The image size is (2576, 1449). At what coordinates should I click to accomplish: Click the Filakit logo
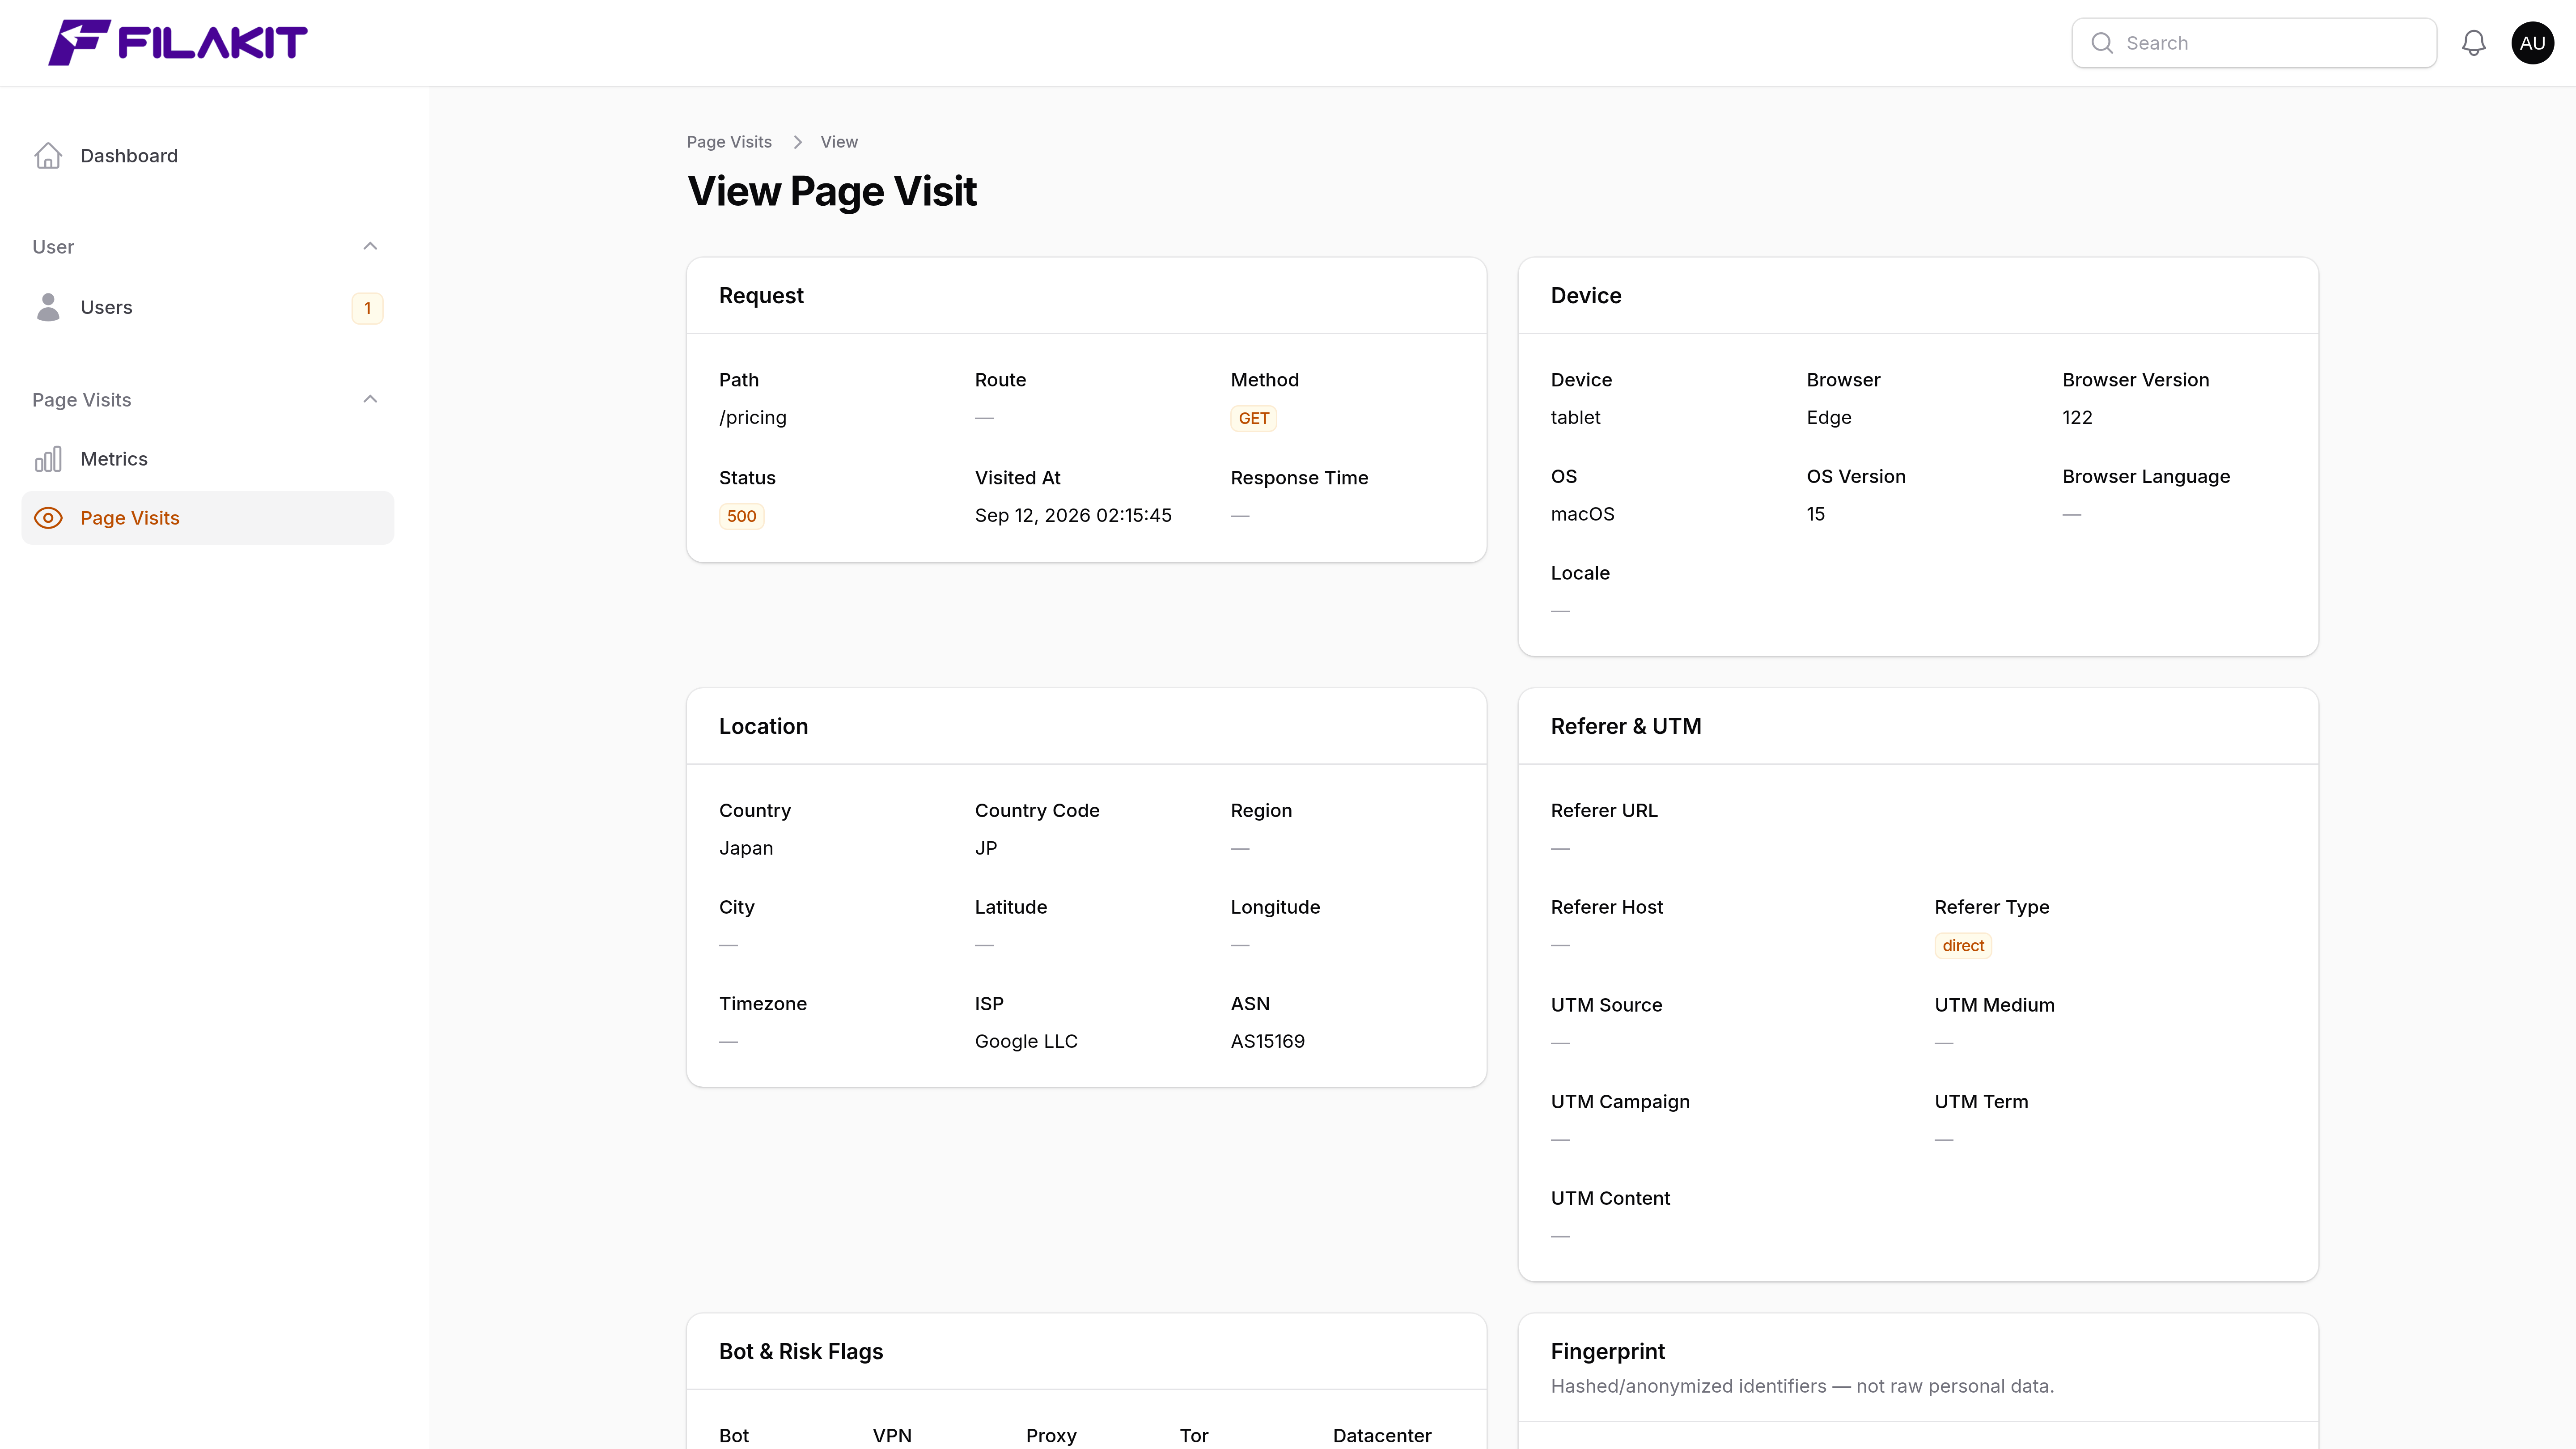click(x=178, y=43)
